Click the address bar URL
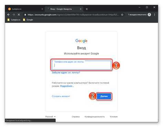 point(73,15)
